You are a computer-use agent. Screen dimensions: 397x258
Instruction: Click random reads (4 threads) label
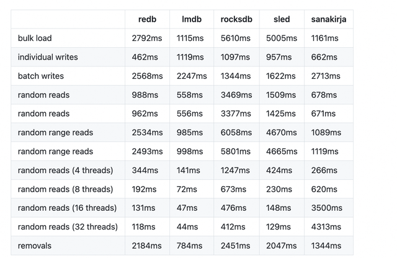[x=65, y=170]
